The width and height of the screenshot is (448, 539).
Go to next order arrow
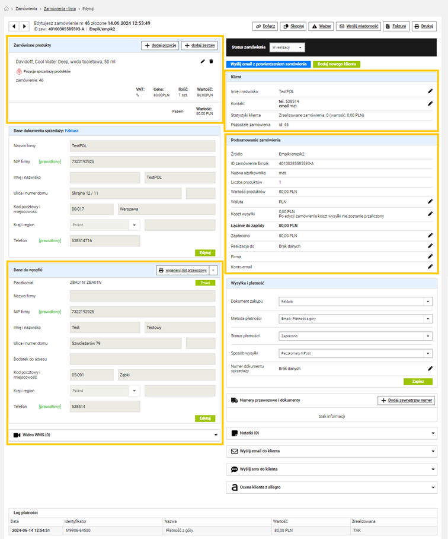point(24,26)
